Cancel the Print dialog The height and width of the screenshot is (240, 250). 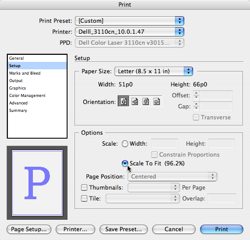[174, 229]
